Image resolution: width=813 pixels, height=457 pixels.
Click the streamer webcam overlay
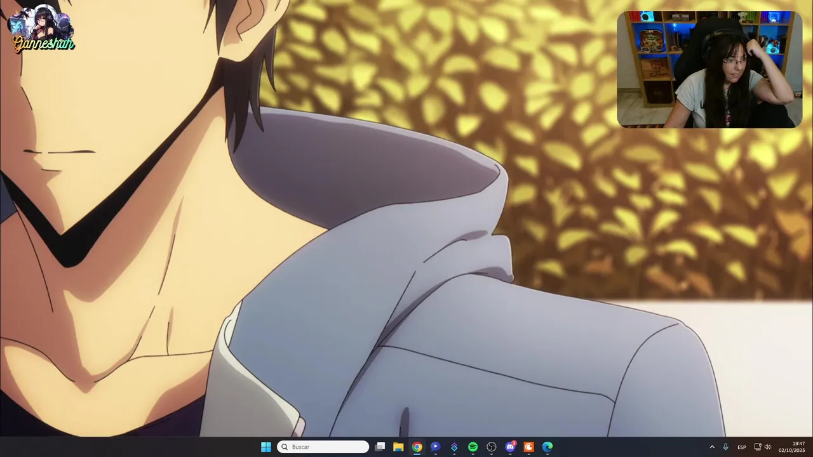[x=709, y=70]
